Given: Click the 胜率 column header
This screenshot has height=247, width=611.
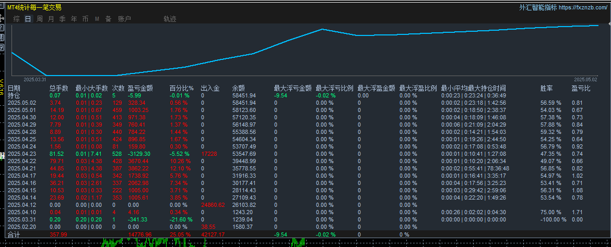Looking at the screenshot, I should pyautogui.click(x=547, y=88).
